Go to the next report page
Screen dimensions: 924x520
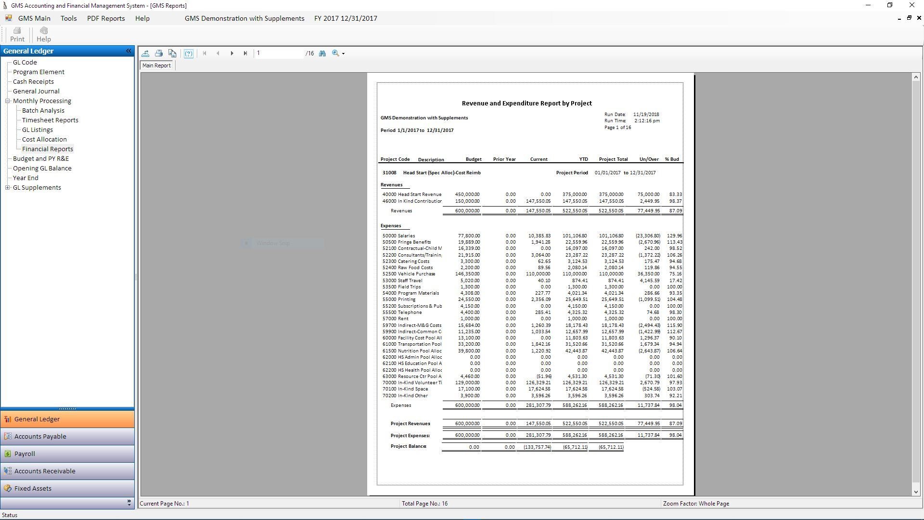(x=232, y=53)
